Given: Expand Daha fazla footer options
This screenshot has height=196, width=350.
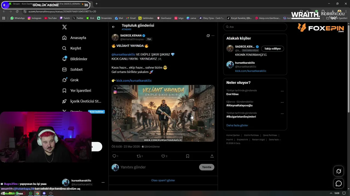Looking at the screenshot, I should click(x=275, y=140).
